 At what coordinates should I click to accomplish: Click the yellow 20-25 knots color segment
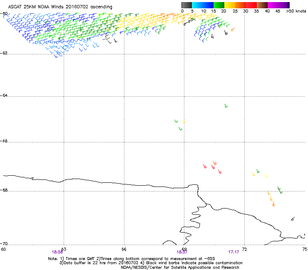pos(230,5)
